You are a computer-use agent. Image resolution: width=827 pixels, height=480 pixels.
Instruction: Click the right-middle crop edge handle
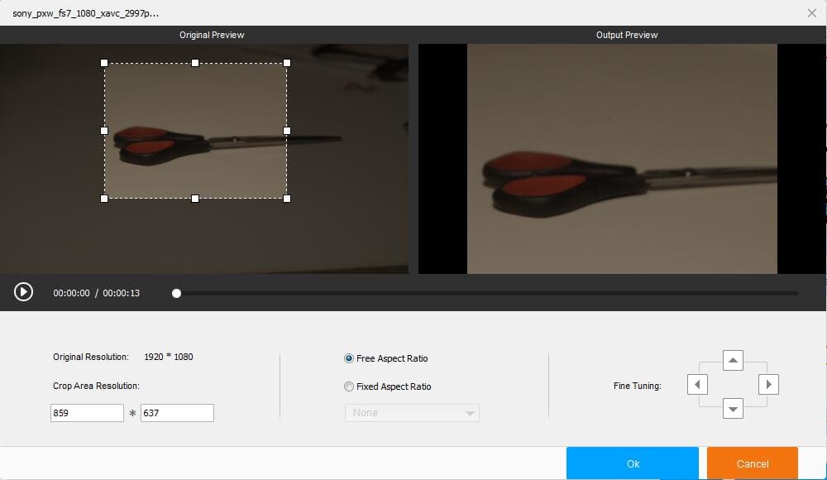tap(287, 131)
